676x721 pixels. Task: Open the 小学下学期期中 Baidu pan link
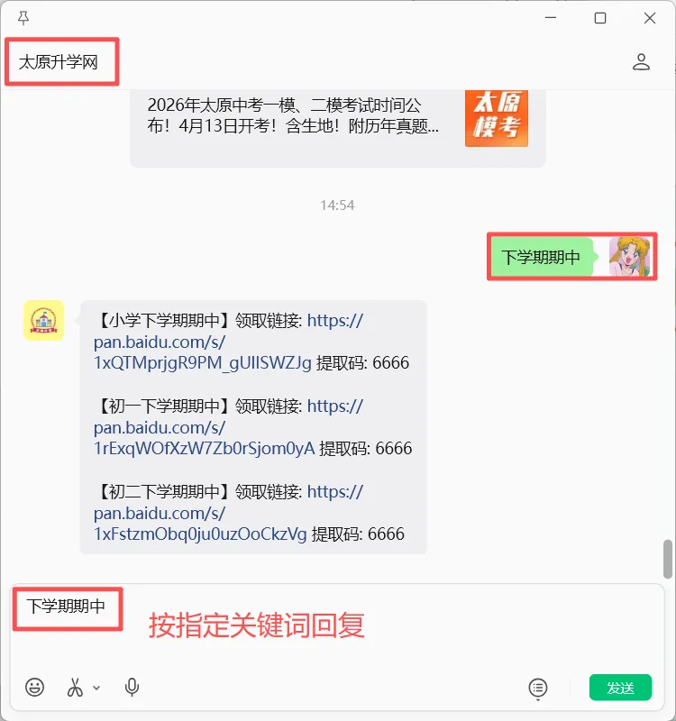[x=228, y=342]
